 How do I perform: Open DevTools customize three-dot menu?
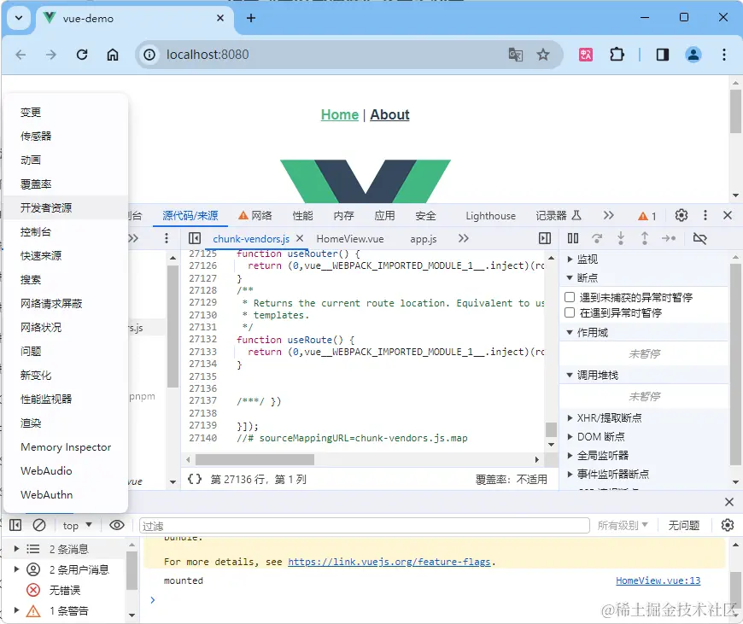click(x=705, y=216)
